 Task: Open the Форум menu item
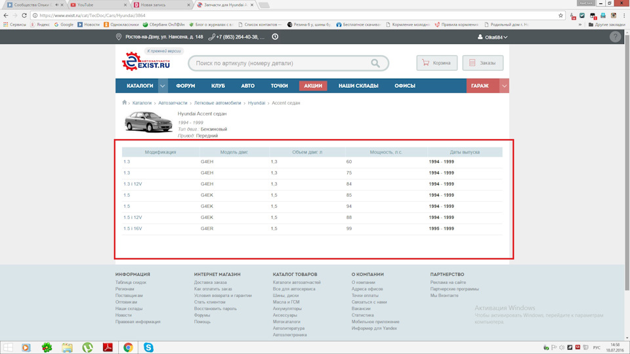click(185, 86)
